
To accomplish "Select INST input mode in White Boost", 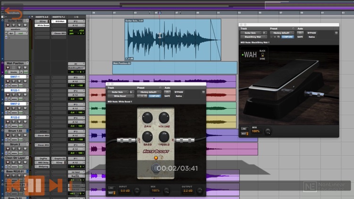I will pos(111,193).
